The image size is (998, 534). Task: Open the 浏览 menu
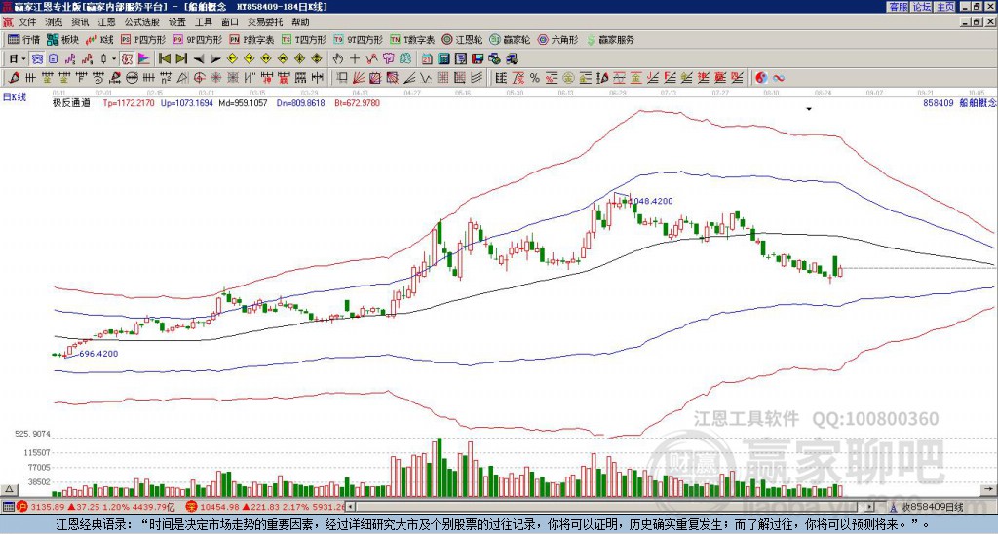(55, 22)
